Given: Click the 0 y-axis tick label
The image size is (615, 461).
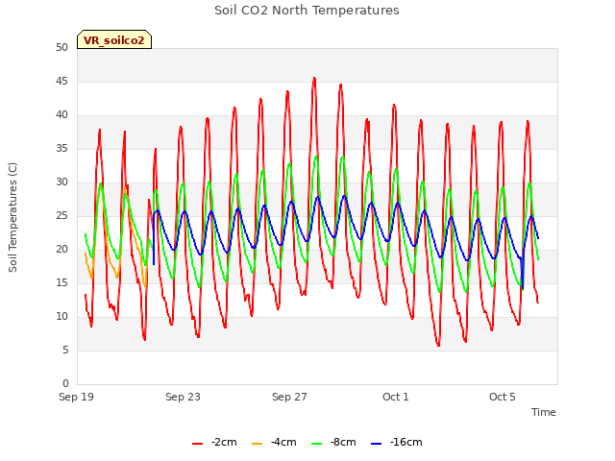Looking at the screenshot, I should 65,383.
